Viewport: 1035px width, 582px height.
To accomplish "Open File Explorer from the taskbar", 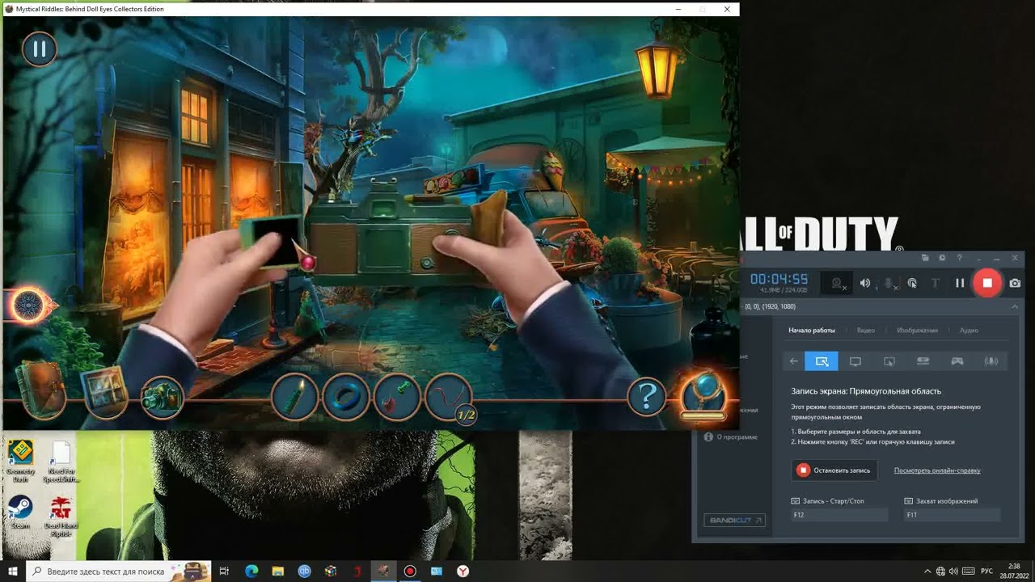I will click(277, 571).
